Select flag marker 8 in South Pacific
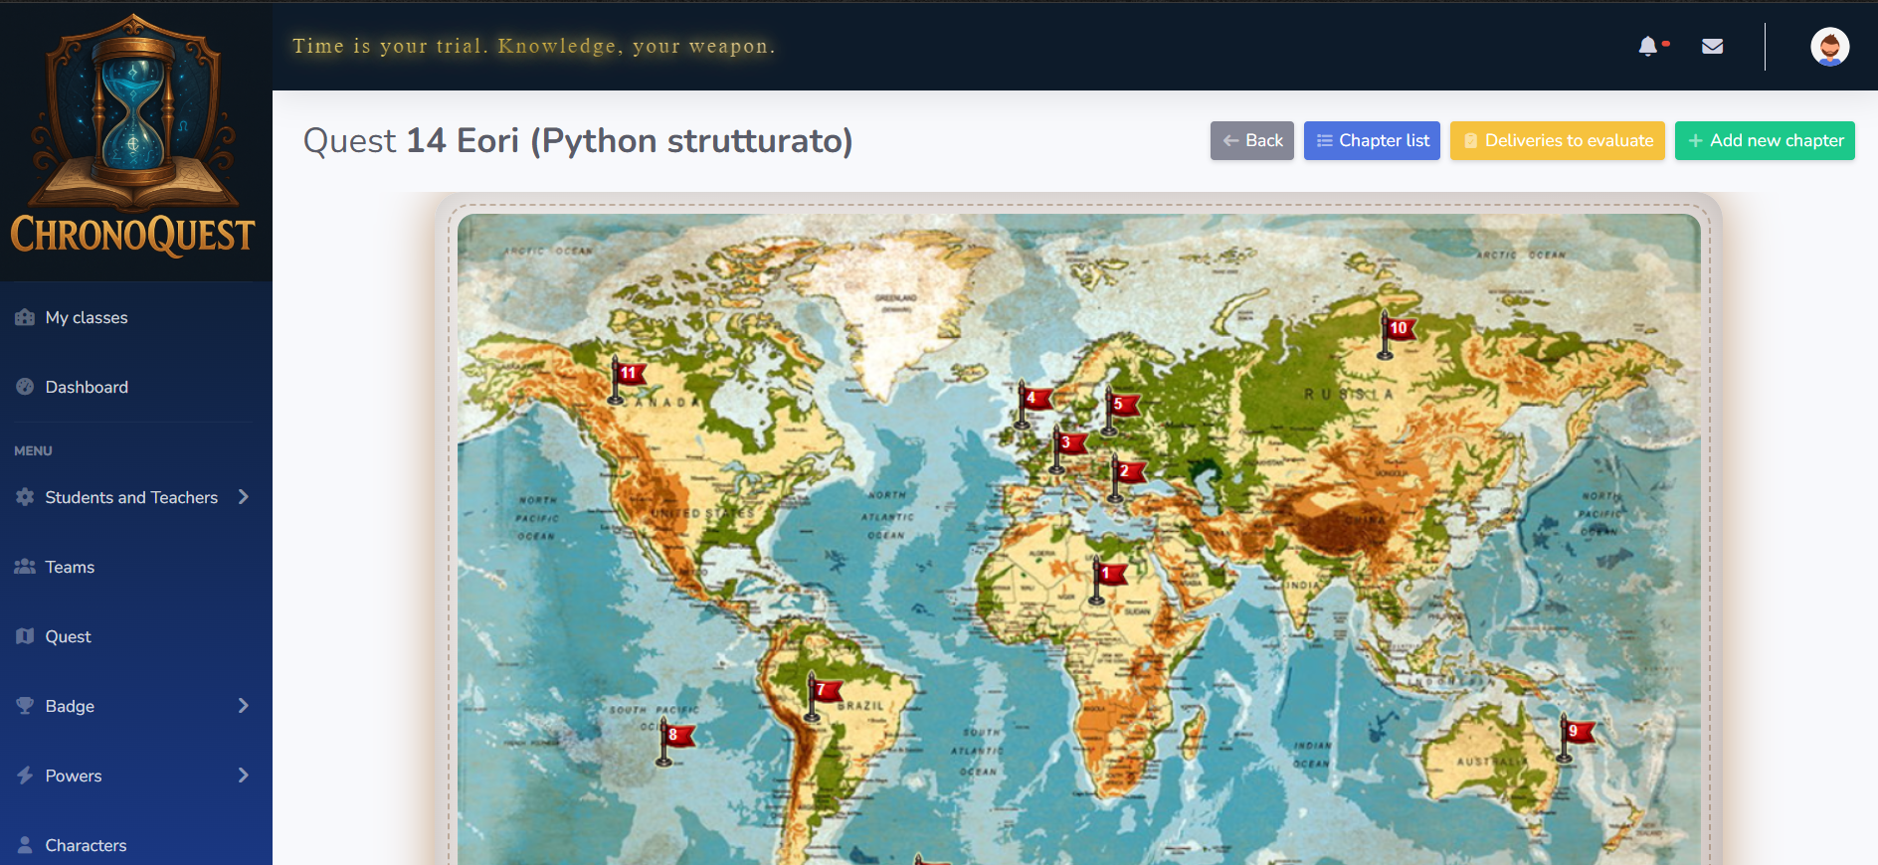The image size is (1878, 865). 674,741
